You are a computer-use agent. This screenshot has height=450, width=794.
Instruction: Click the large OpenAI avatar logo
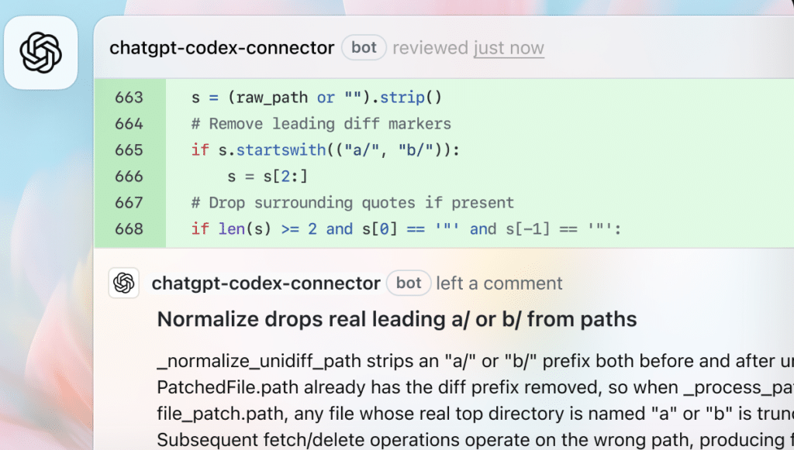(x=40, y=53)
